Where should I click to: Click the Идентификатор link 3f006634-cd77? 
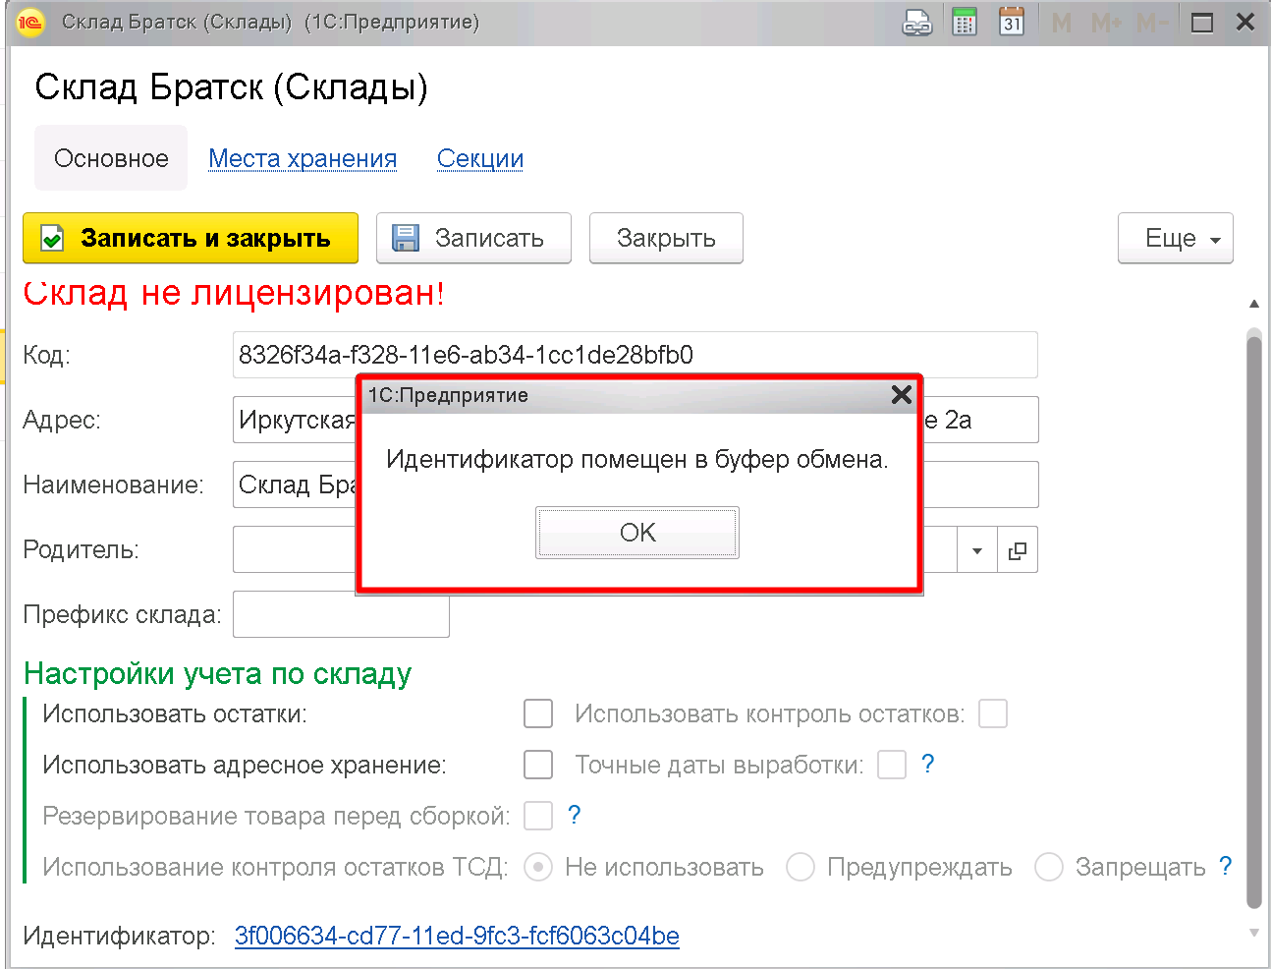457,936
